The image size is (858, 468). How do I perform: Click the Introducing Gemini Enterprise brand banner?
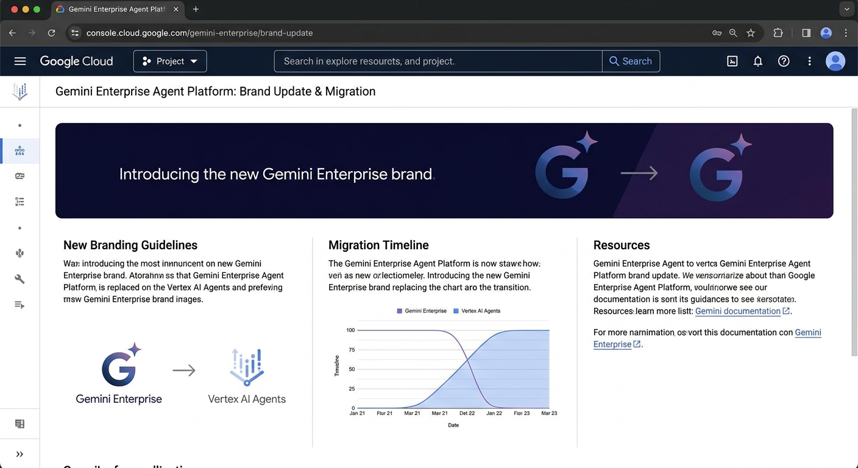point(444,171)
